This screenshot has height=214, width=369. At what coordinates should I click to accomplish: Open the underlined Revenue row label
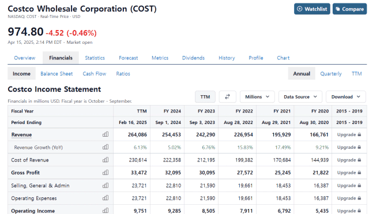(21, 134)
